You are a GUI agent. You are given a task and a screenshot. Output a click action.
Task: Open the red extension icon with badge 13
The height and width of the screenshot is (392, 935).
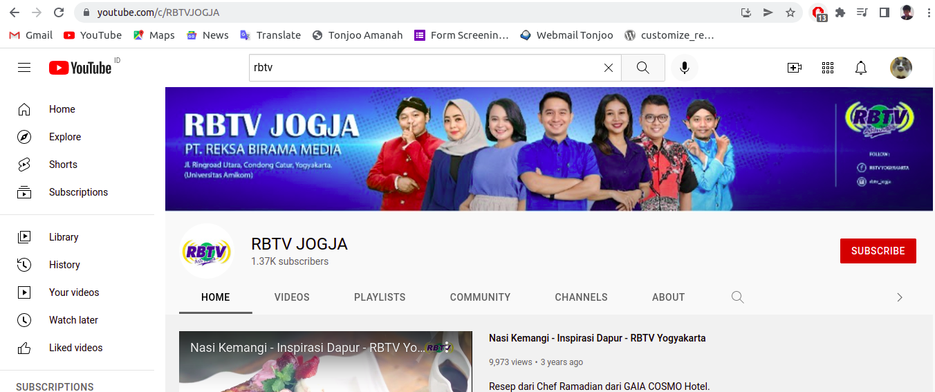click(819, 13)
